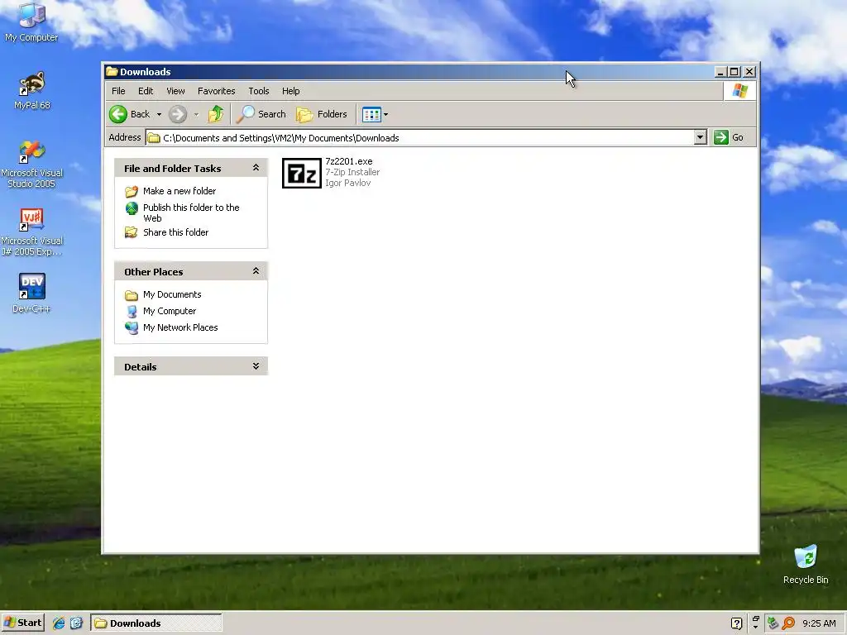This screenshot has height=635, width=847.
Task: Go up one folder level
Action: 216,114
